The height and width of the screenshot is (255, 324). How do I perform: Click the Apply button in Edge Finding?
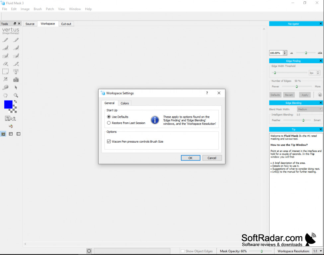[x=305, y=95]
